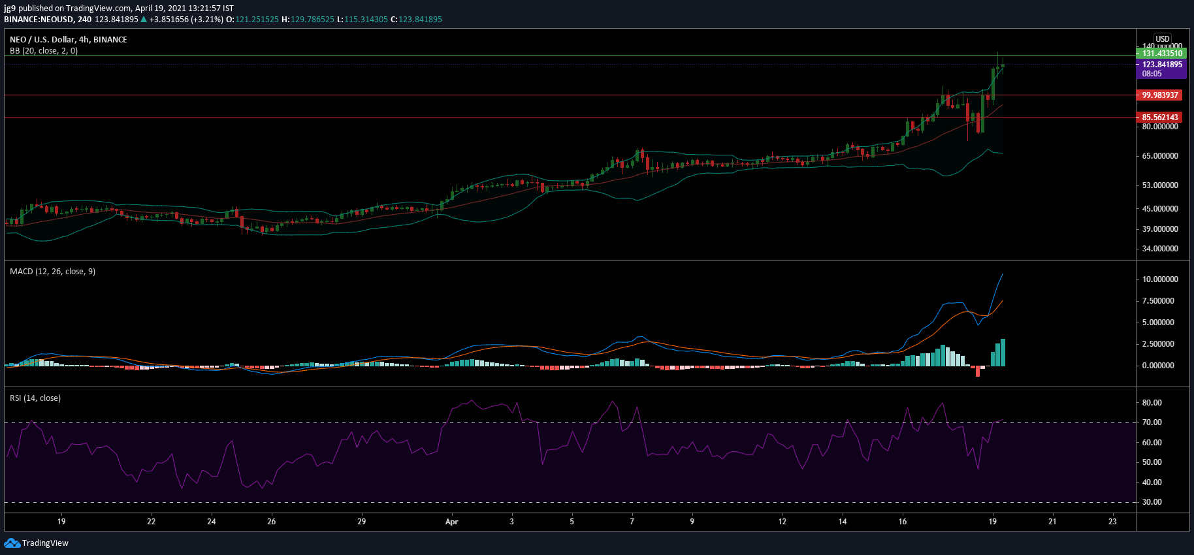Click the jg9 published on TradingView.com line
Viewport: 1194px width, 555px height.
[119, 8]
